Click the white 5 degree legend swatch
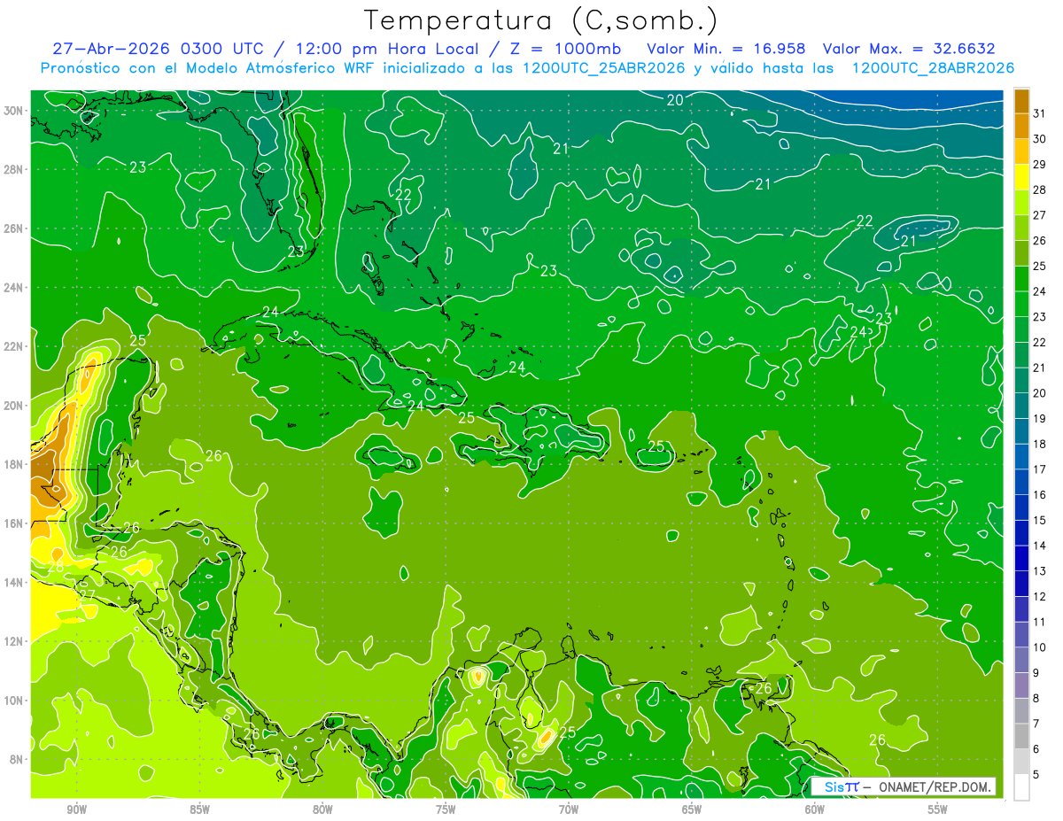 pyautogui.click(x=1021, y=786)
